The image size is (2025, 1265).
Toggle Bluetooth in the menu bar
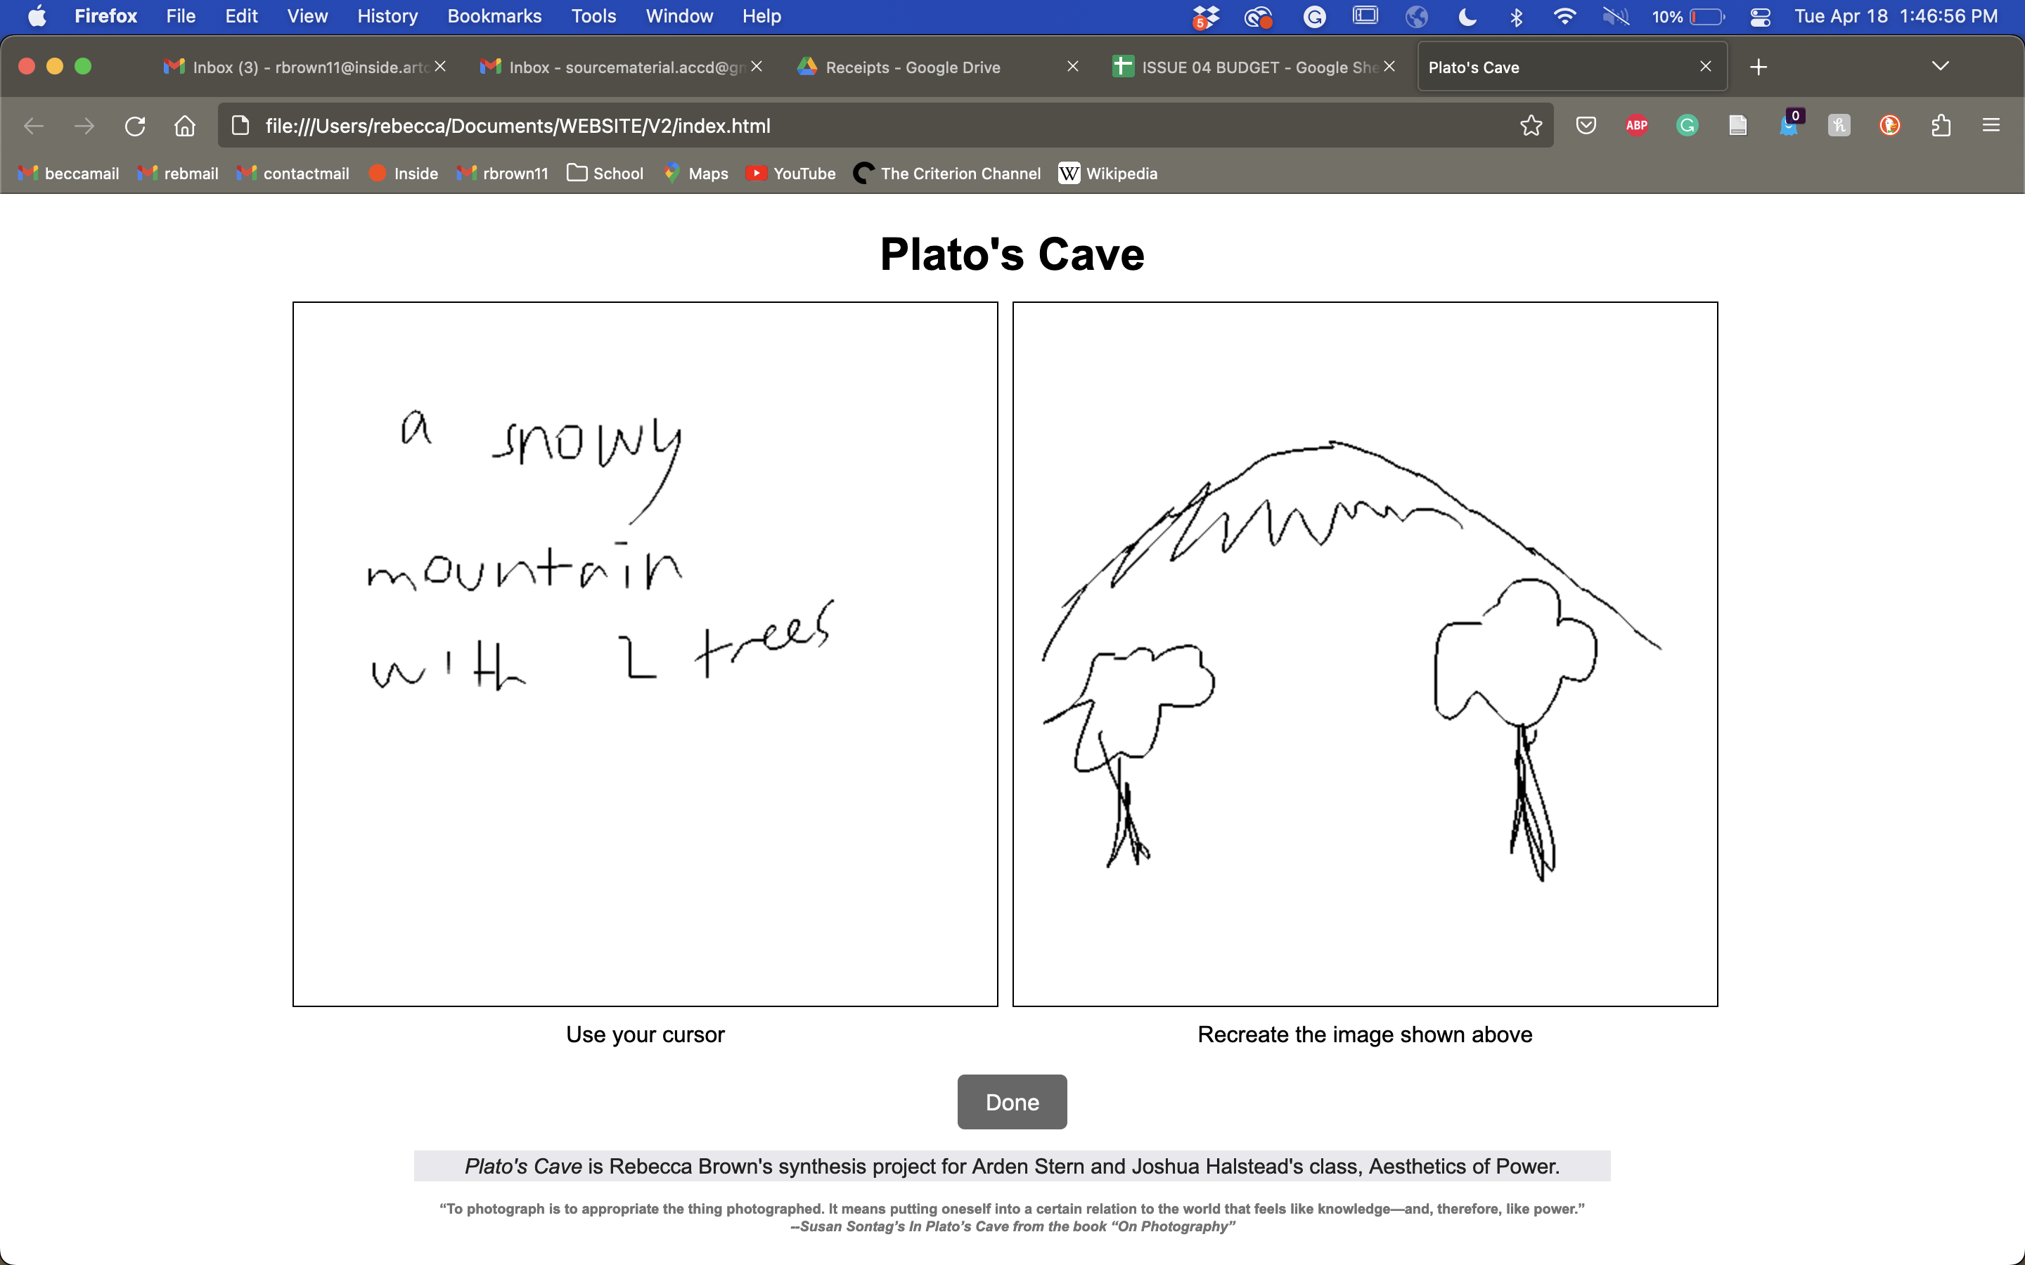click(1516, 16)
